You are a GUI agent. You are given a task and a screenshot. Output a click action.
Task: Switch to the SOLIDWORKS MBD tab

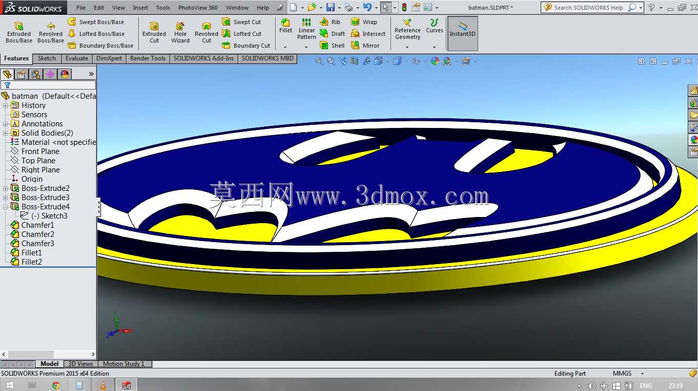268,58
